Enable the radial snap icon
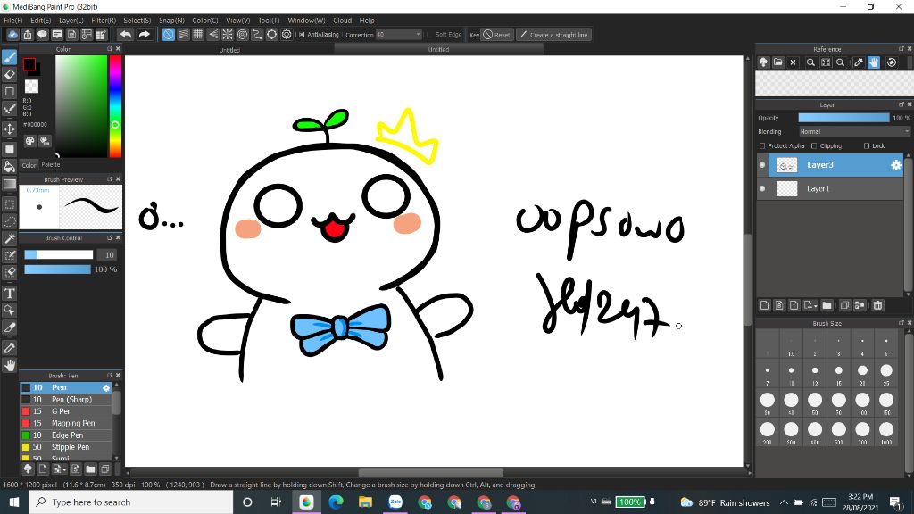 click(x=228, y=35)
